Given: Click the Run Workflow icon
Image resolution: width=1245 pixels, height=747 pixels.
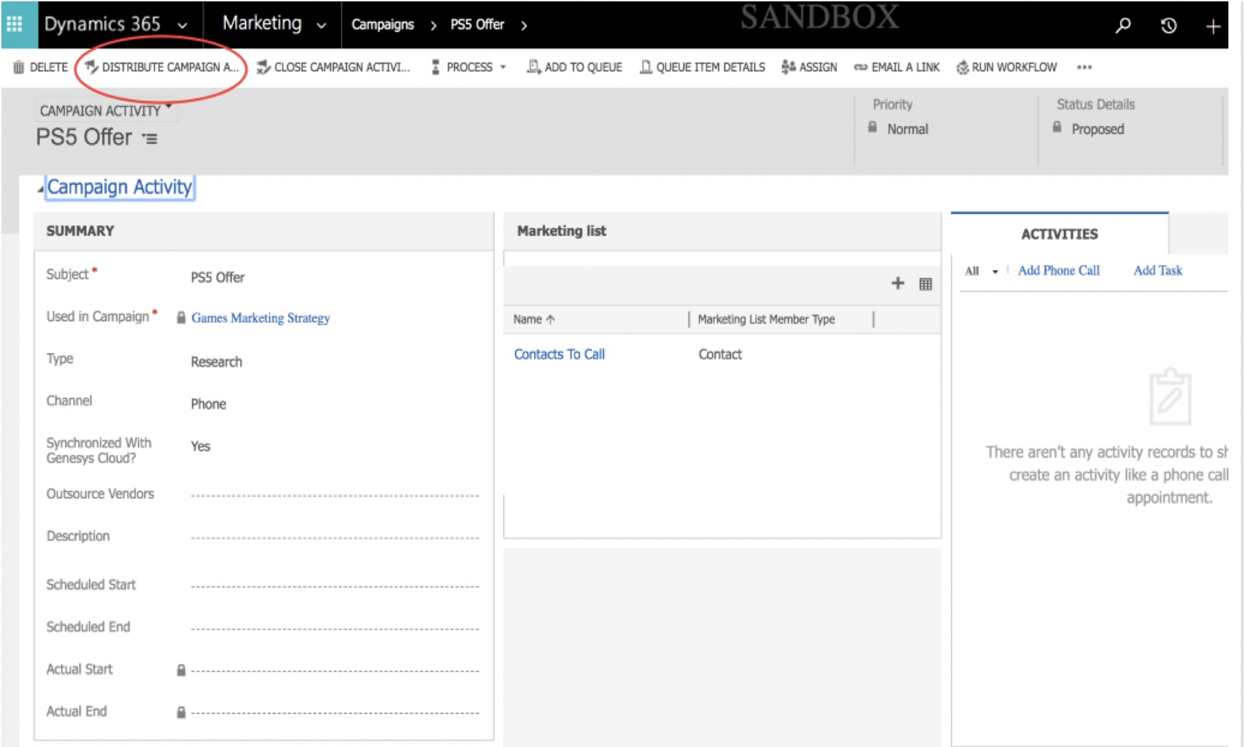Looking at the screenshot, I should [962, 68].
